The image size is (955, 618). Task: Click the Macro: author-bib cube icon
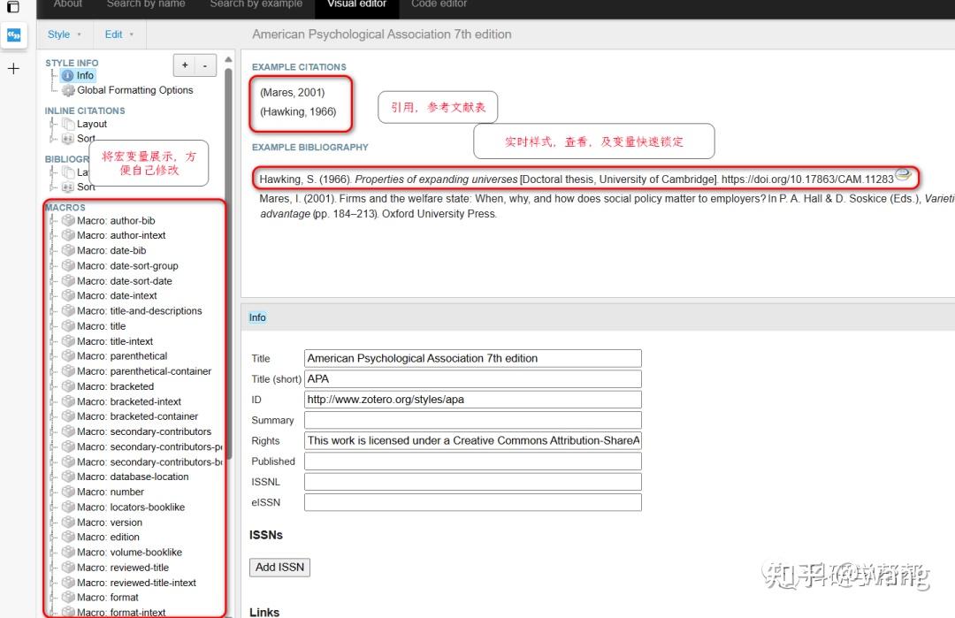pos(69,220)
